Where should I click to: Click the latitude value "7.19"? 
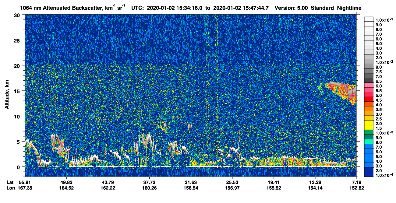point(357,182)
